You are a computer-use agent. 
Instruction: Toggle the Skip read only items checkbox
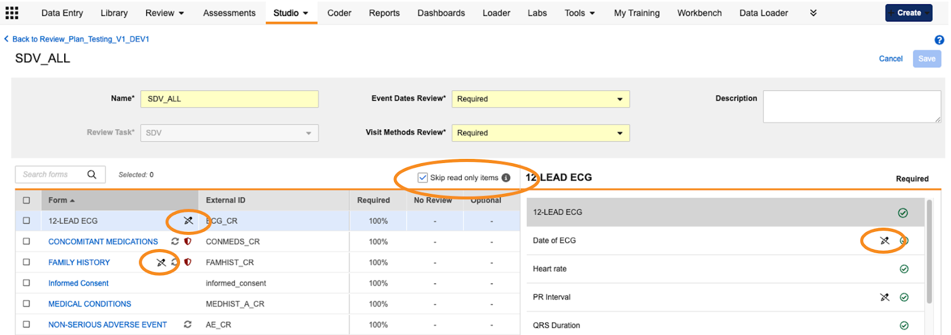pos(423,178)
